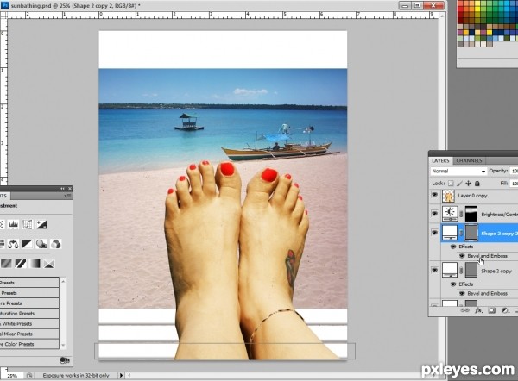Click the layer Fill value field

point(514,184)
